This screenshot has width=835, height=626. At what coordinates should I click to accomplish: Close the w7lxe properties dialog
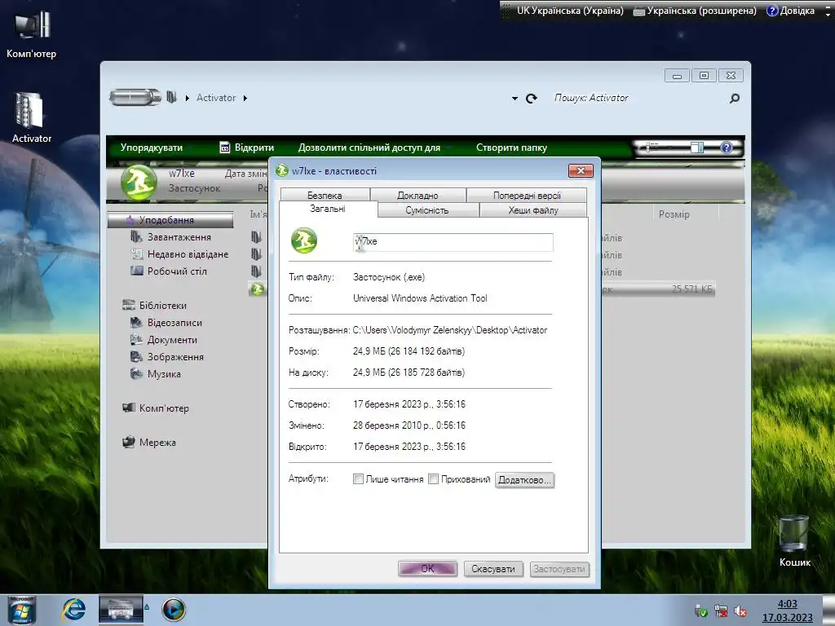click(x=581, y=170)
